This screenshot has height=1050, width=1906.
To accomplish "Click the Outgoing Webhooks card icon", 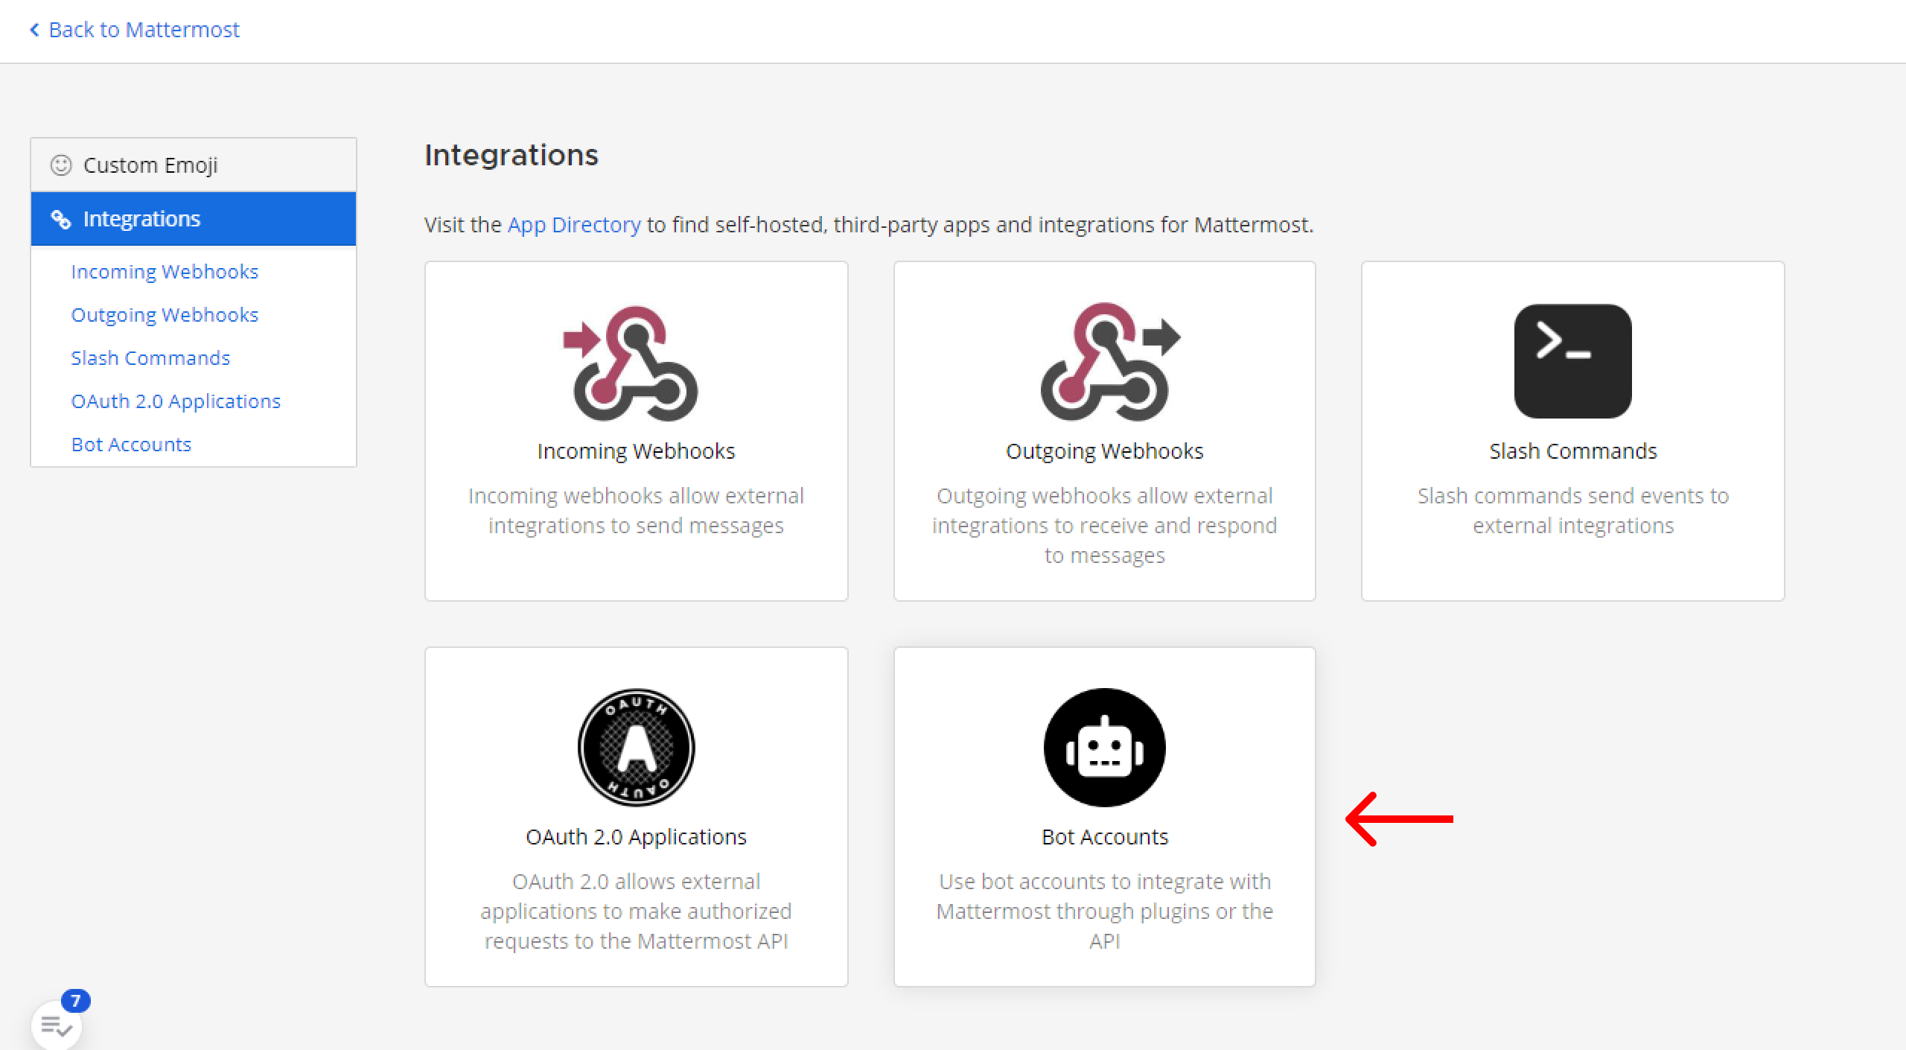I will coord(1110,361).
